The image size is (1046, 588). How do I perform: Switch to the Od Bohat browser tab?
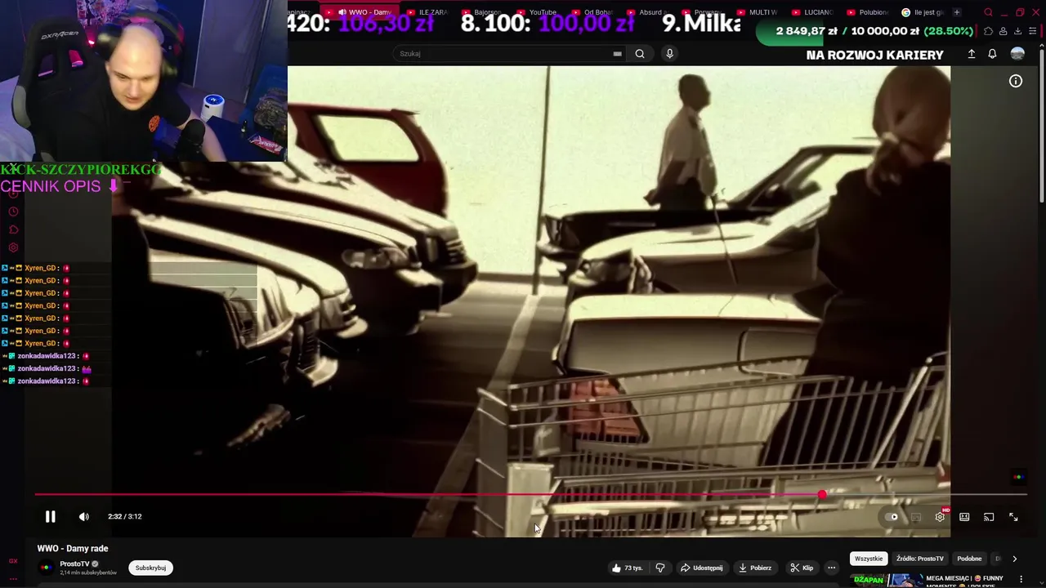pyautogui.click(x=592, y=12)
